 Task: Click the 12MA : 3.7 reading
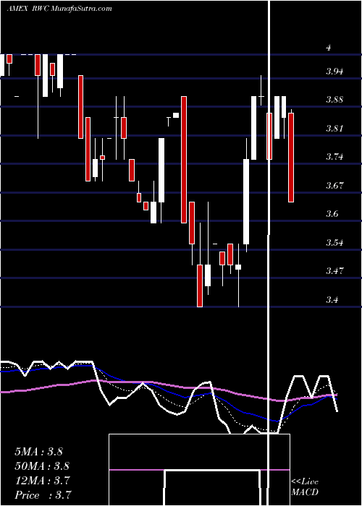(42, 481)
